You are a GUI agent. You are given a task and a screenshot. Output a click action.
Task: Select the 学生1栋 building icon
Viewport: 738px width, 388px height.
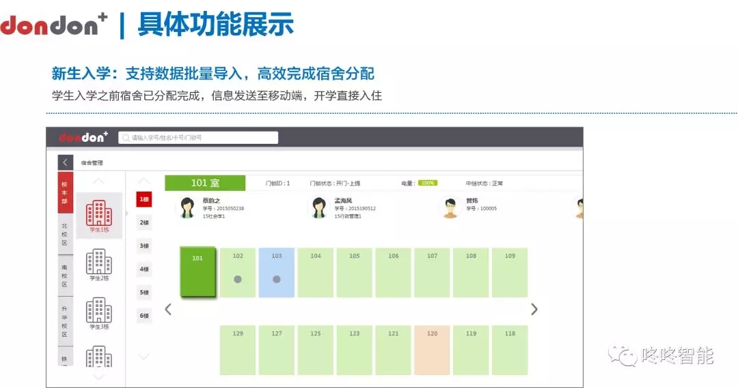(x=99, y=213)
